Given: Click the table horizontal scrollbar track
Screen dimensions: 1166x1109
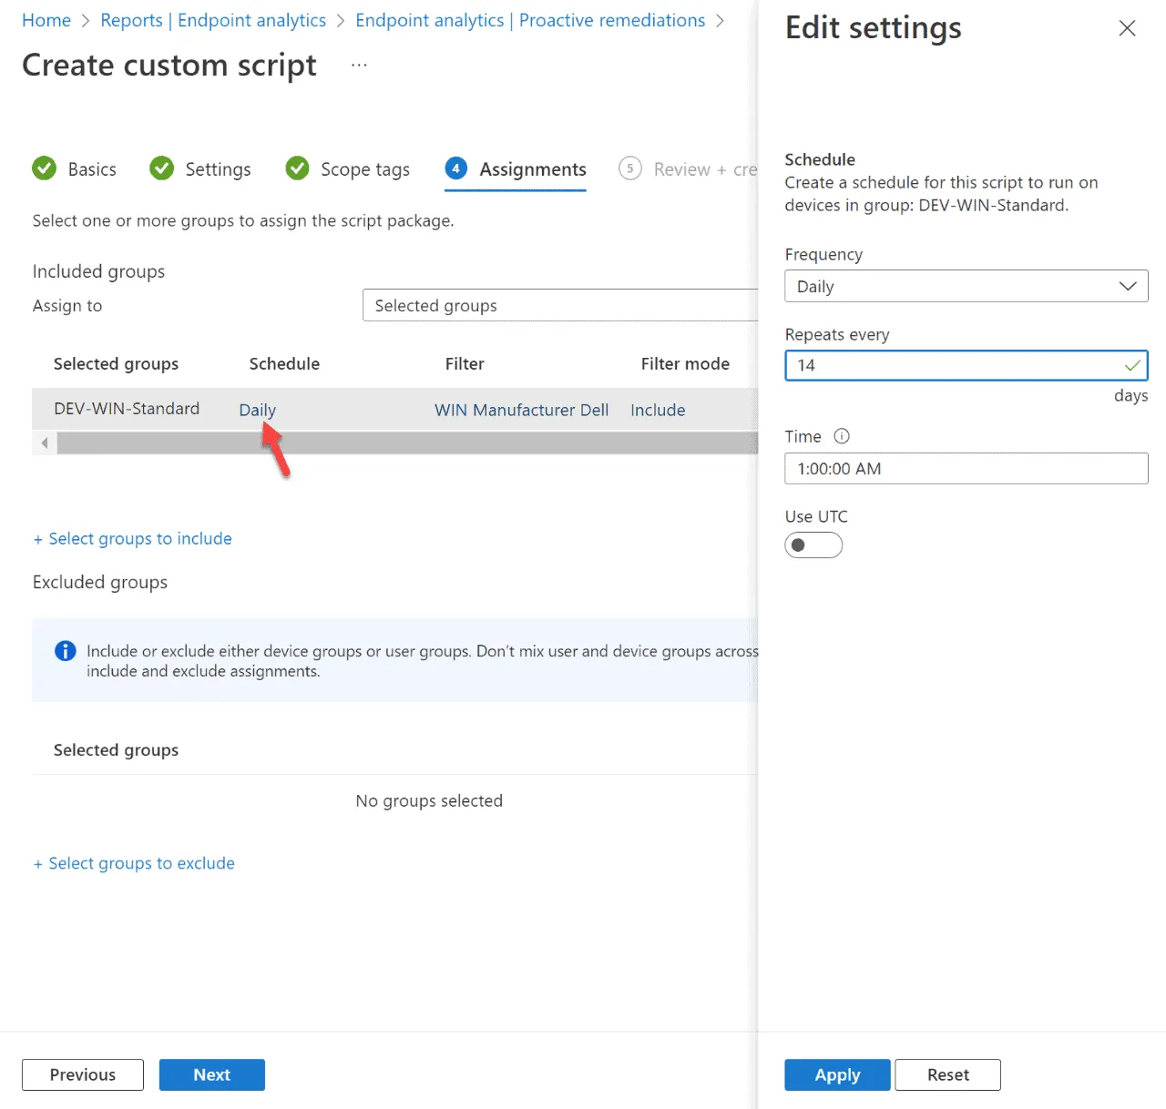Looking at the screenshot, I should click(x=406, y=443).
